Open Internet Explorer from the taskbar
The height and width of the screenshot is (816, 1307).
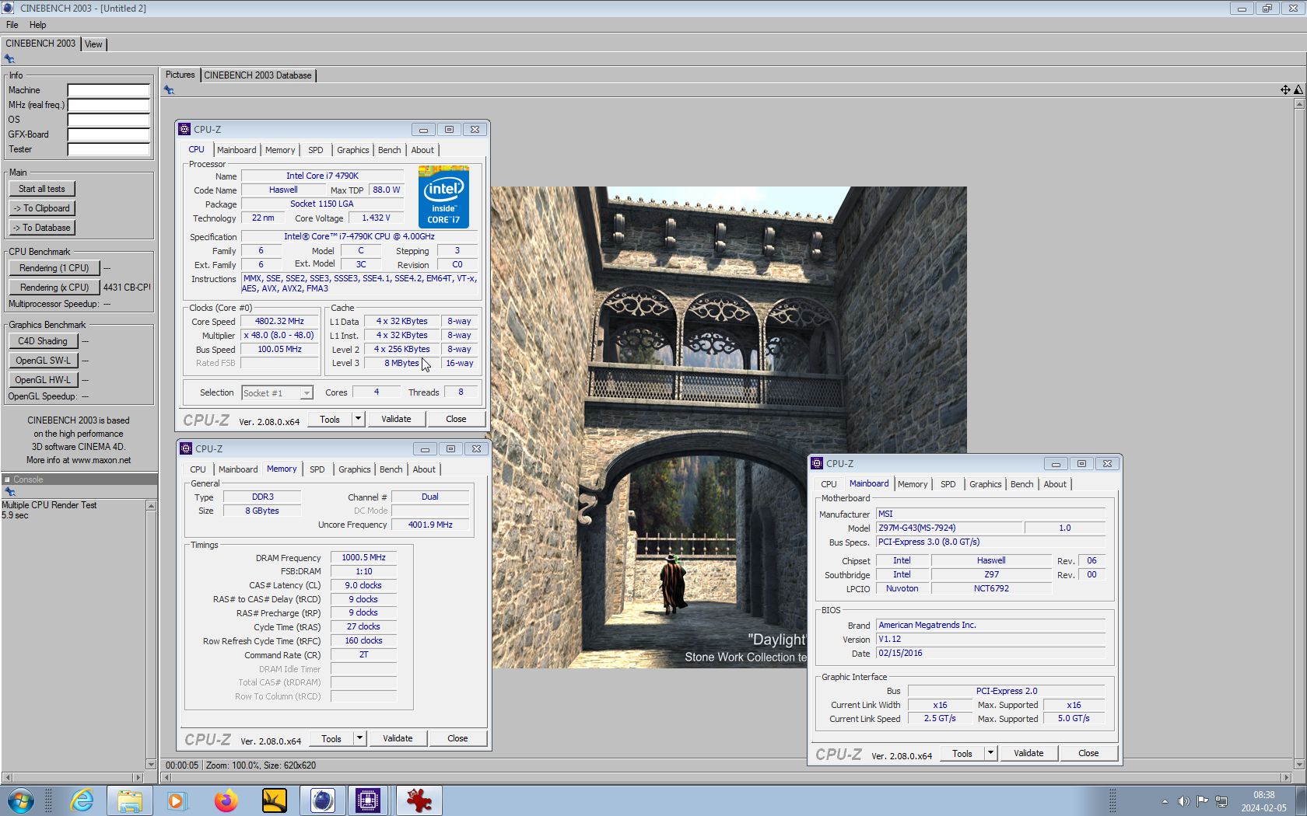82,800
